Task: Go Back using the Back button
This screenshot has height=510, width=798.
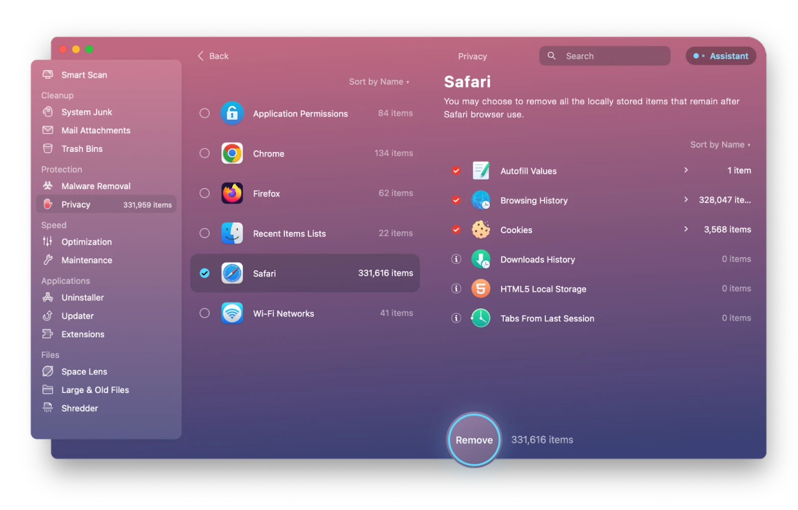Action: [x=213, y=56]
